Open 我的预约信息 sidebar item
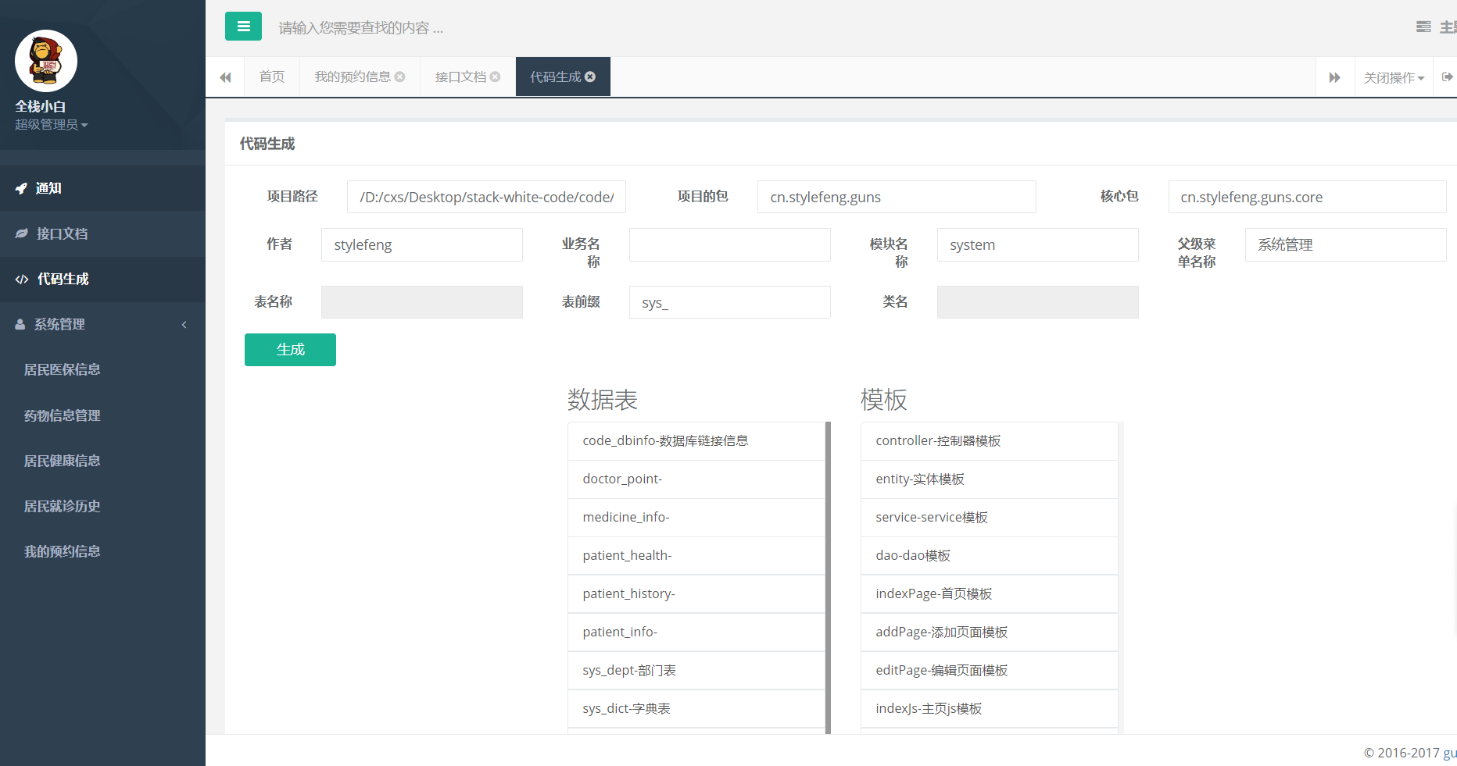This screenshot has height=766, width=1457. (102, 551)
